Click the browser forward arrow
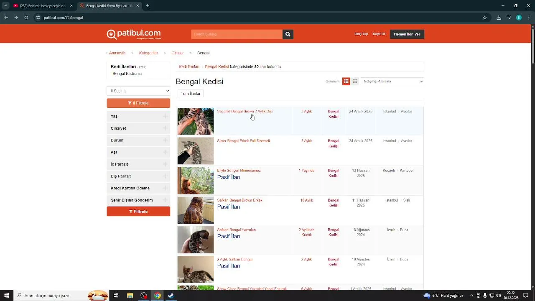The image size is (535, 301). [16, 18]
